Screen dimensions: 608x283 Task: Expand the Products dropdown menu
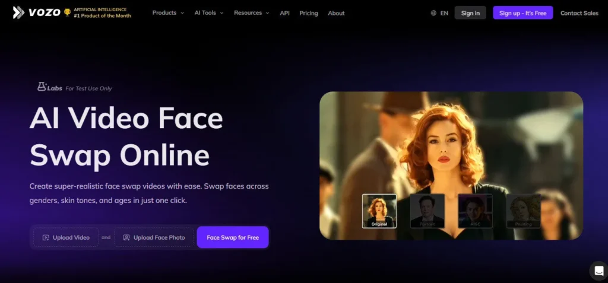168,13
